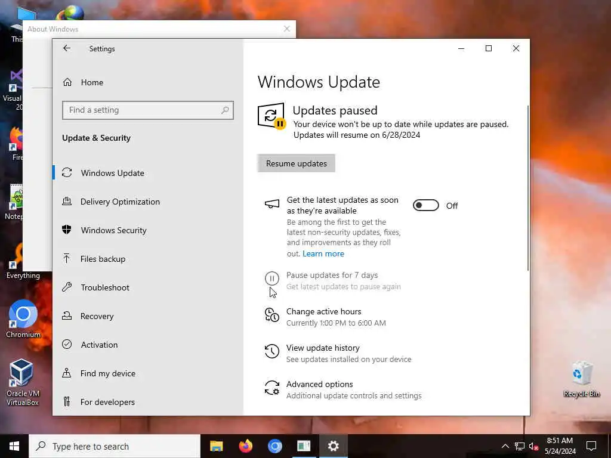The image size is (611, 458).
Task: Open the Home settings page
Action: (x=92, y=82)
